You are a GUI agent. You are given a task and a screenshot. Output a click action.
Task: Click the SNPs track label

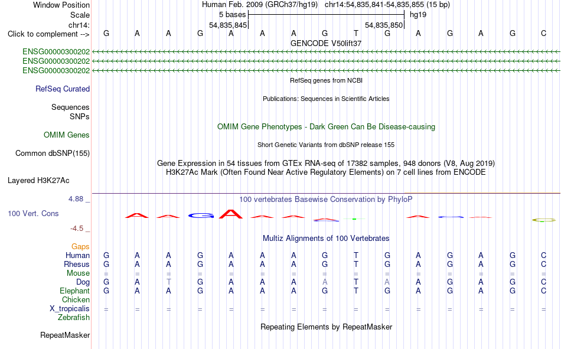(80, 117)
